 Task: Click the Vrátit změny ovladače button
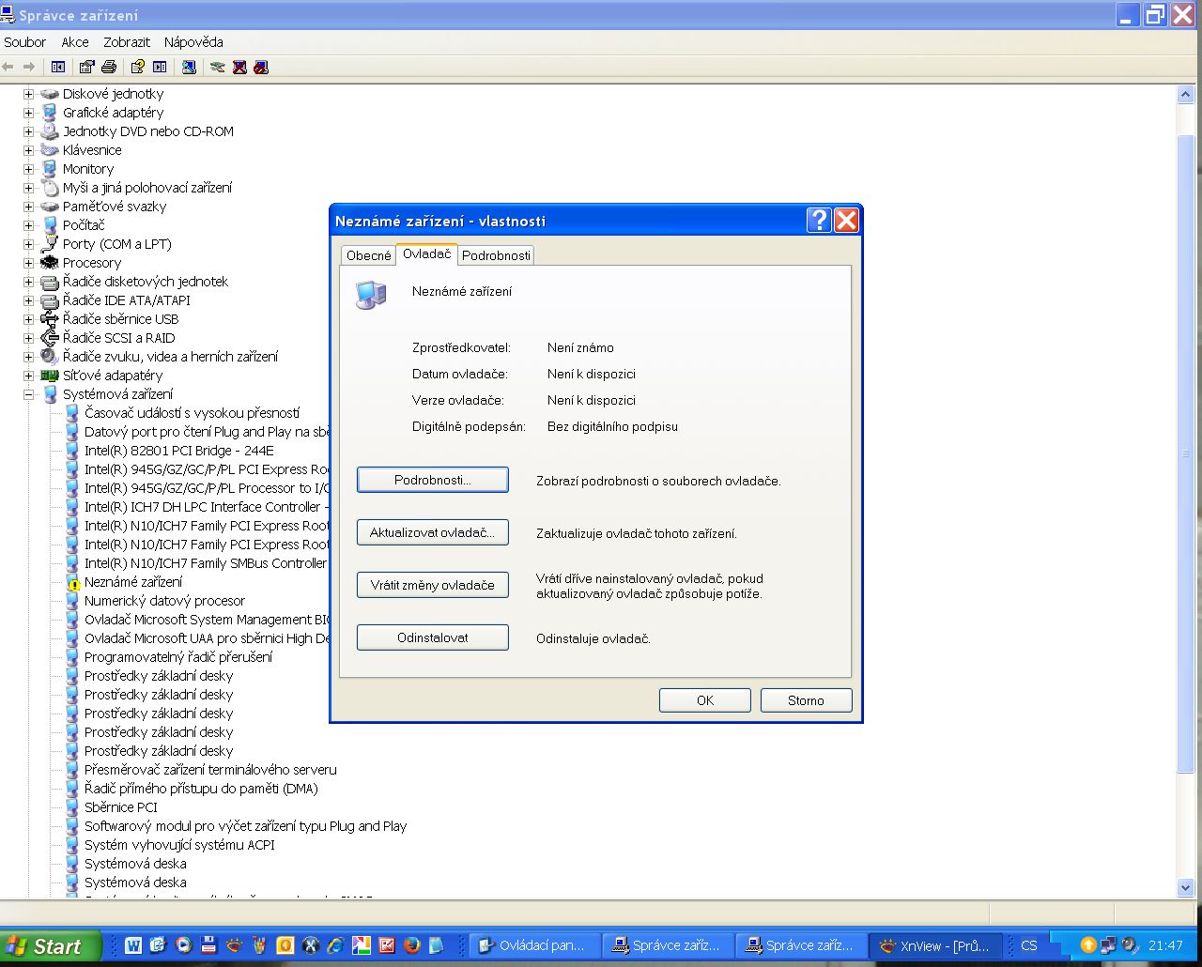tap(433, 585)
